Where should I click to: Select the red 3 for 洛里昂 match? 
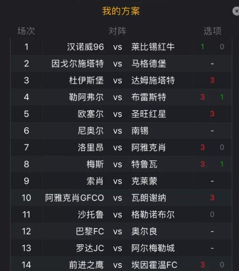pyautogui.click(x=202, y=147)
